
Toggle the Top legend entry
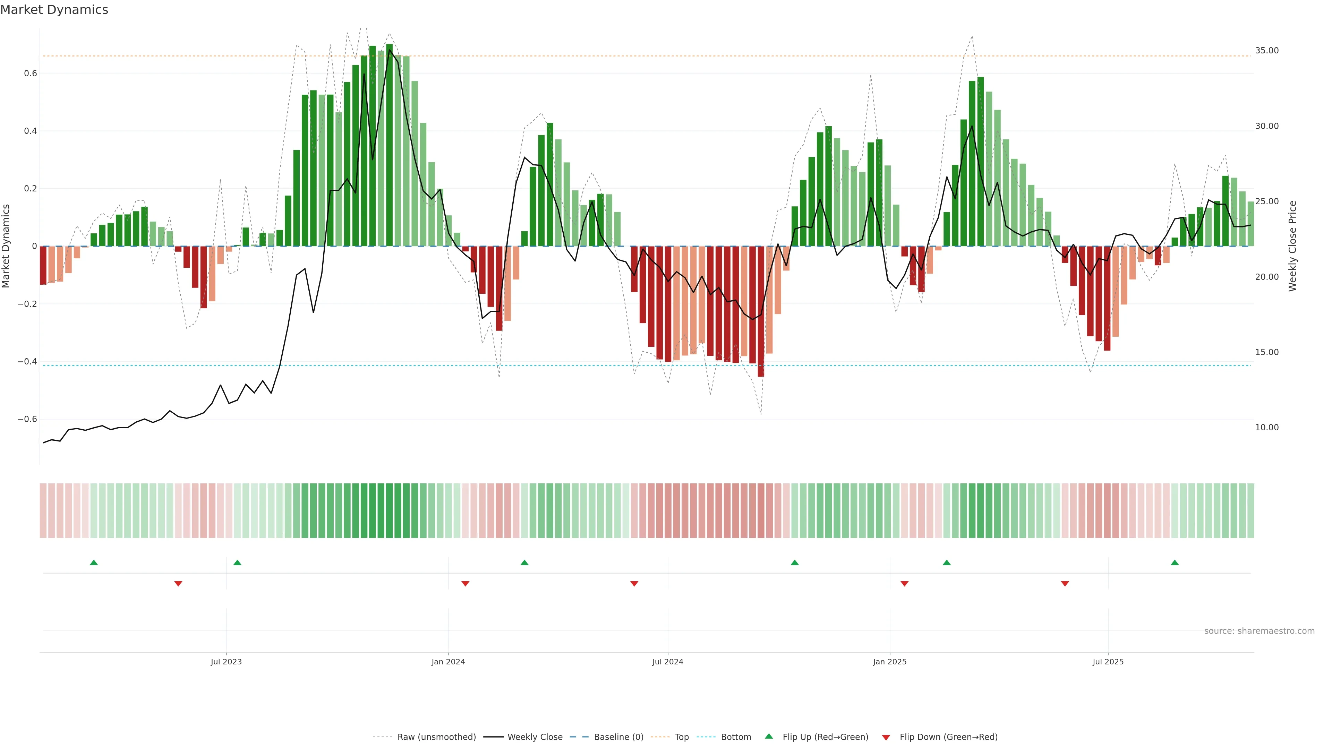point(682,737)
